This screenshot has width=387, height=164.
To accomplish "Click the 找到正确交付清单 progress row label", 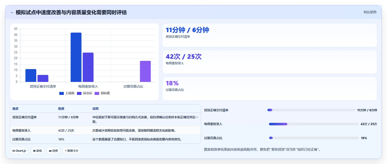I will 216,110.
